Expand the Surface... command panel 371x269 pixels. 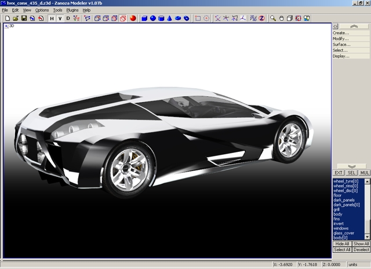[x=351, y=45]
